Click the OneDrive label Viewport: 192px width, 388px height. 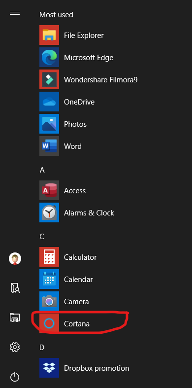coord(79,102)
